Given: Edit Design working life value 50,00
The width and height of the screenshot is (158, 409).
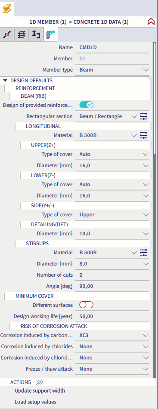Looking at the screenshot, I should point(112,317).
